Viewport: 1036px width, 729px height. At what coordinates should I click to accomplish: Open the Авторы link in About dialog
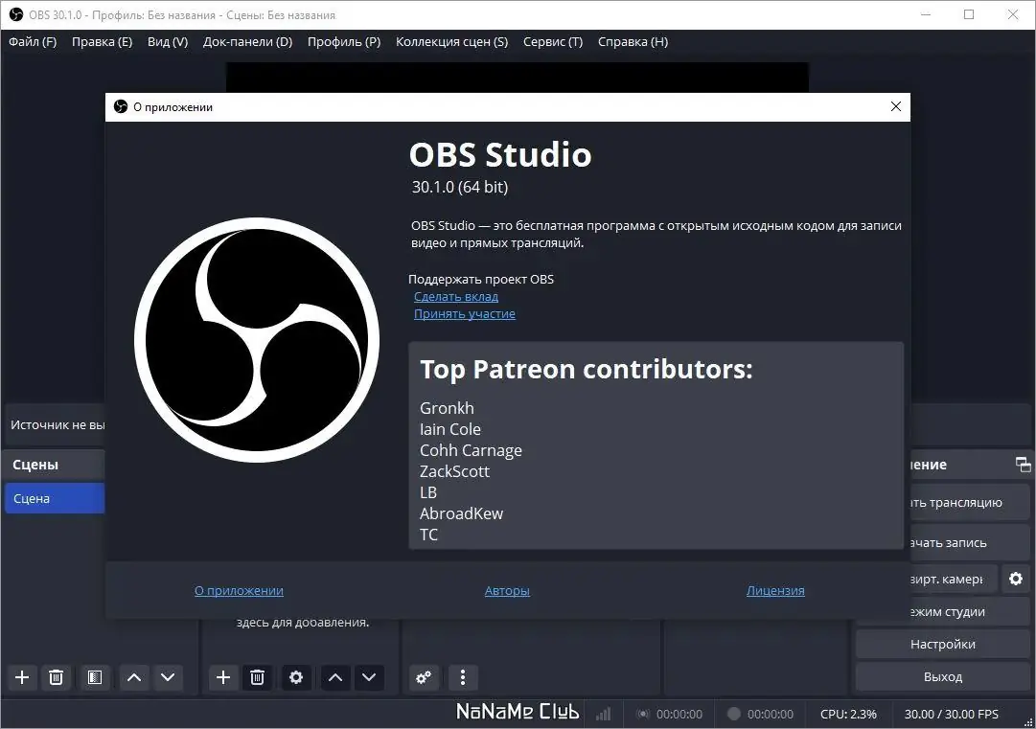point(507,590)
